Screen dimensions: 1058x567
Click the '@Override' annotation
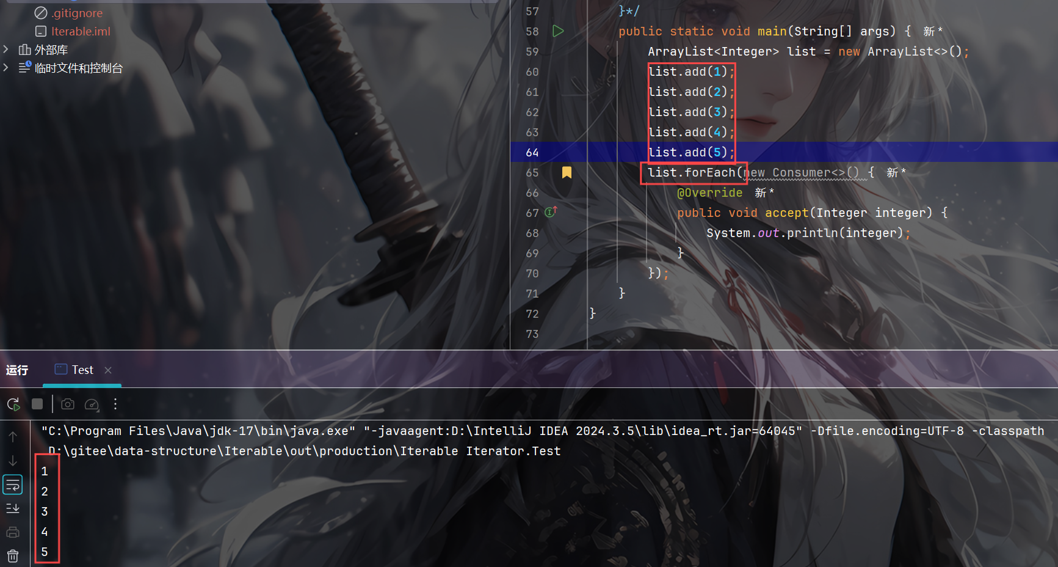coord(710,192)
